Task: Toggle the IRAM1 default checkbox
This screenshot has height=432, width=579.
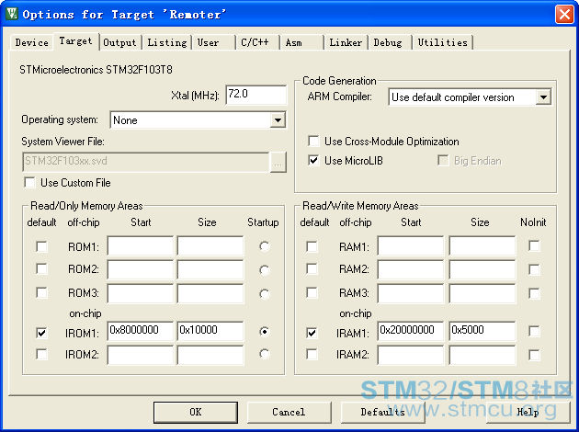Action: (312, 333)
